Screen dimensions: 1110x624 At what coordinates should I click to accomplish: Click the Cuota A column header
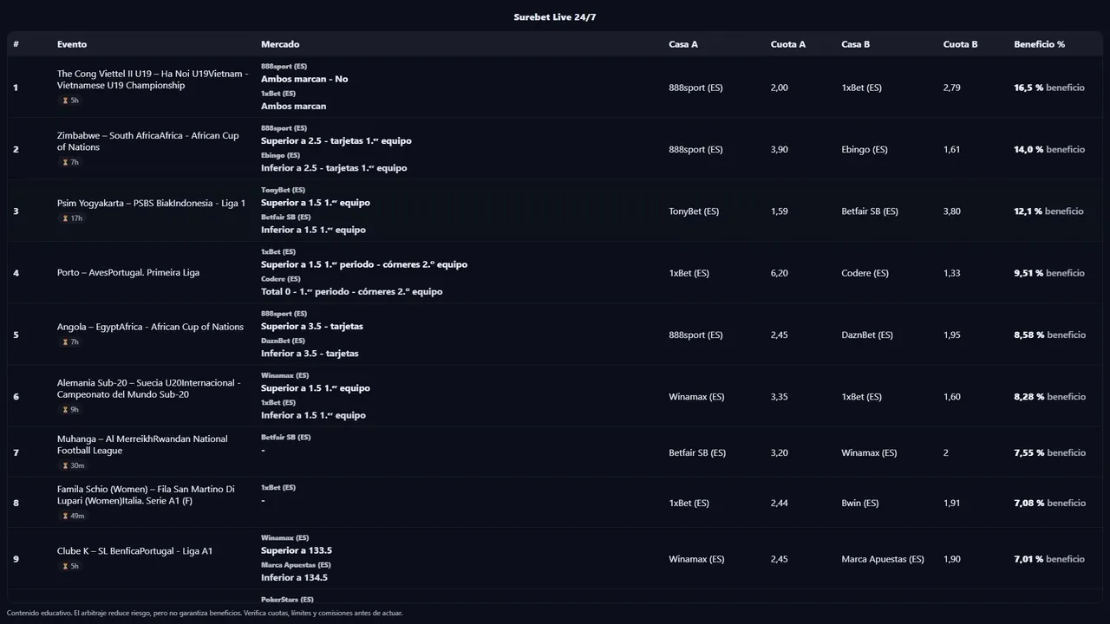tap(787, 44)
